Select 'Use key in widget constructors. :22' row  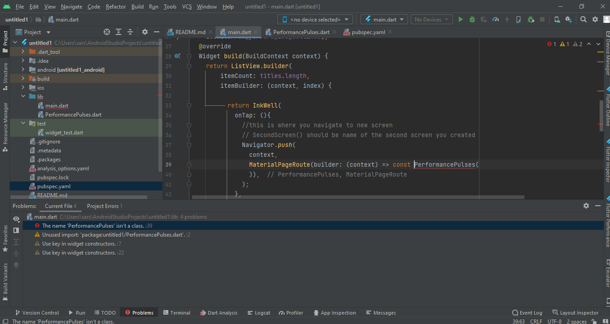pos(313,252)
